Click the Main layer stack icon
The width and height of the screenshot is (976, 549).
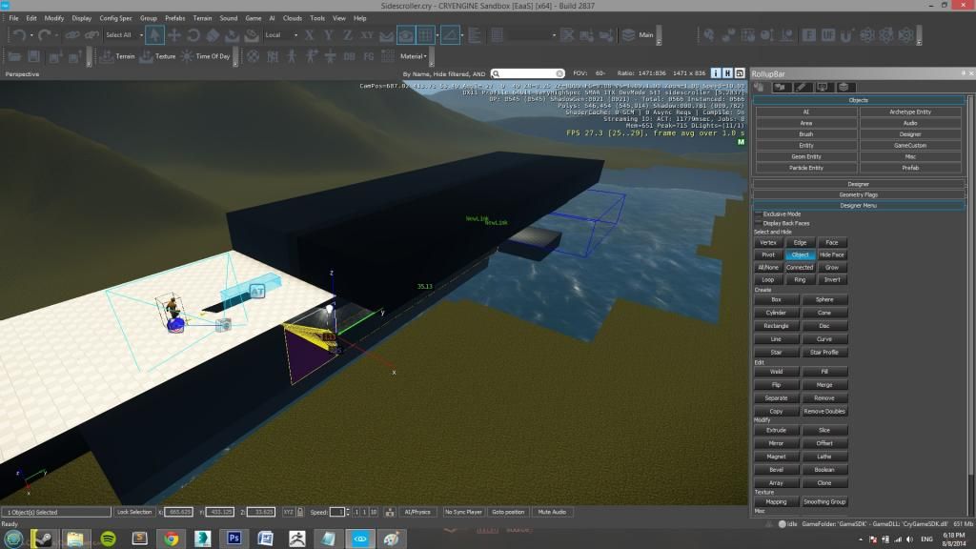pos(628,35)
